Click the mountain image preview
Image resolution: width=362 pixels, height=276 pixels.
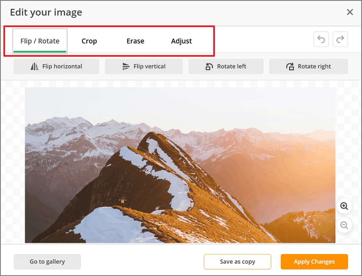point(180,165)
